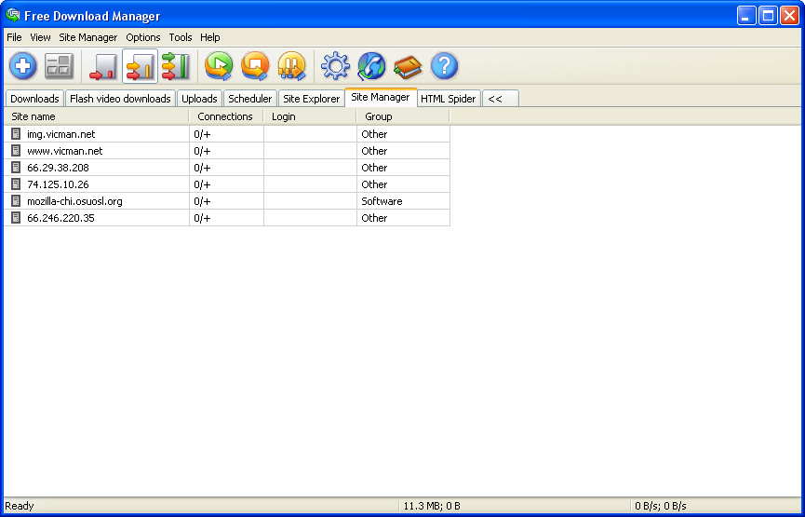Click the blue plus Add download icon
Viewport: 805px width, 517px height.
tap(23, 66)
